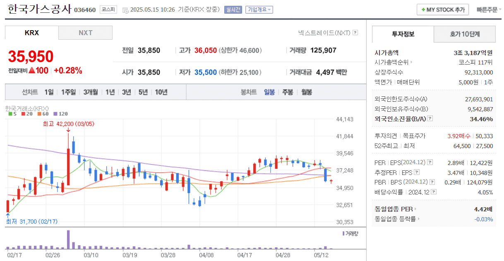The height and width of the screenshot is (261, 504).
Task: Open the 빠른주문 dropdown
Action: click(x=489, y=10)
